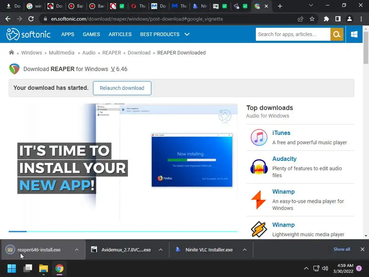Open the Chrome profile icon
Image resolution: width=369 pixels, height=277 pixels.
tap(350, 19)
